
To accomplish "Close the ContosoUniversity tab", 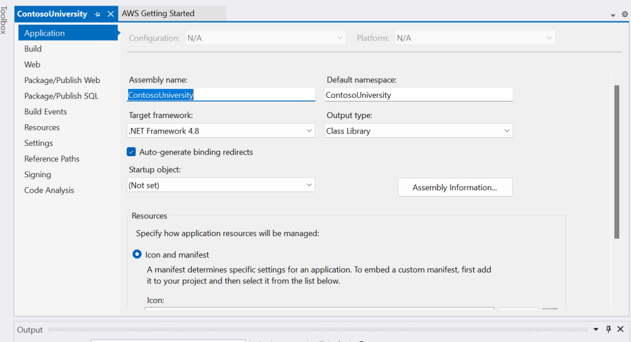I will (x=111, y=14).
